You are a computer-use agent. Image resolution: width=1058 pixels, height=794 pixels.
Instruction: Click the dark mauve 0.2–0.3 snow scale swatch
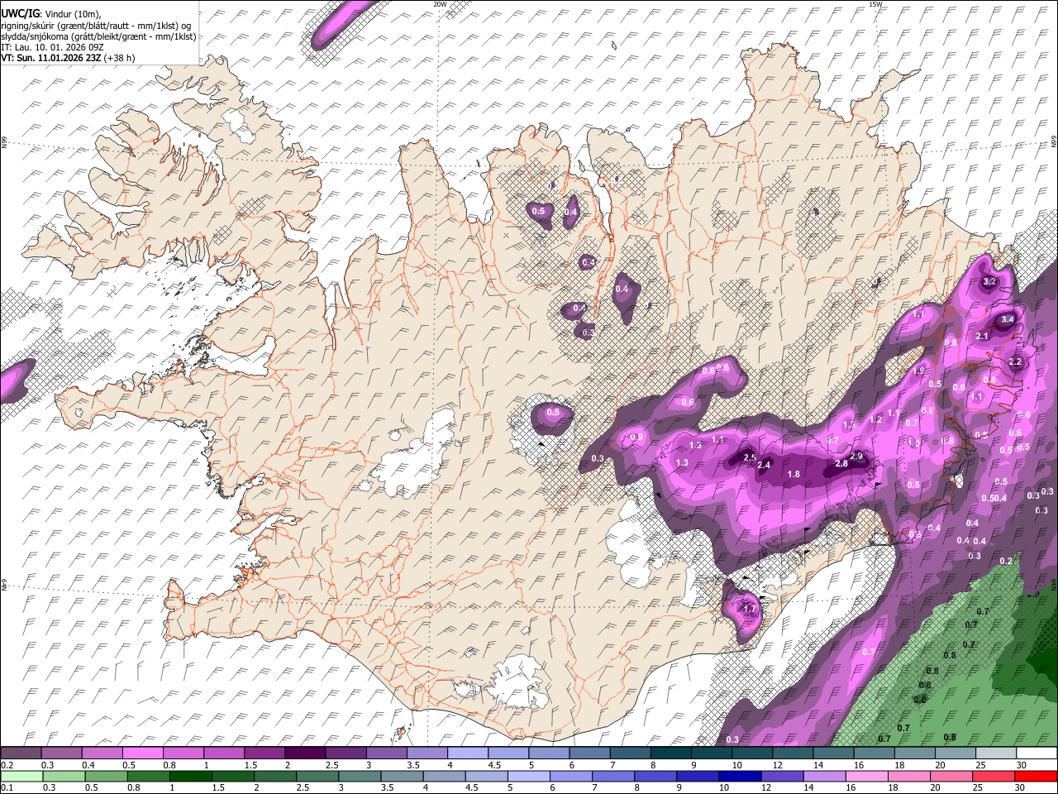[21, 753]
